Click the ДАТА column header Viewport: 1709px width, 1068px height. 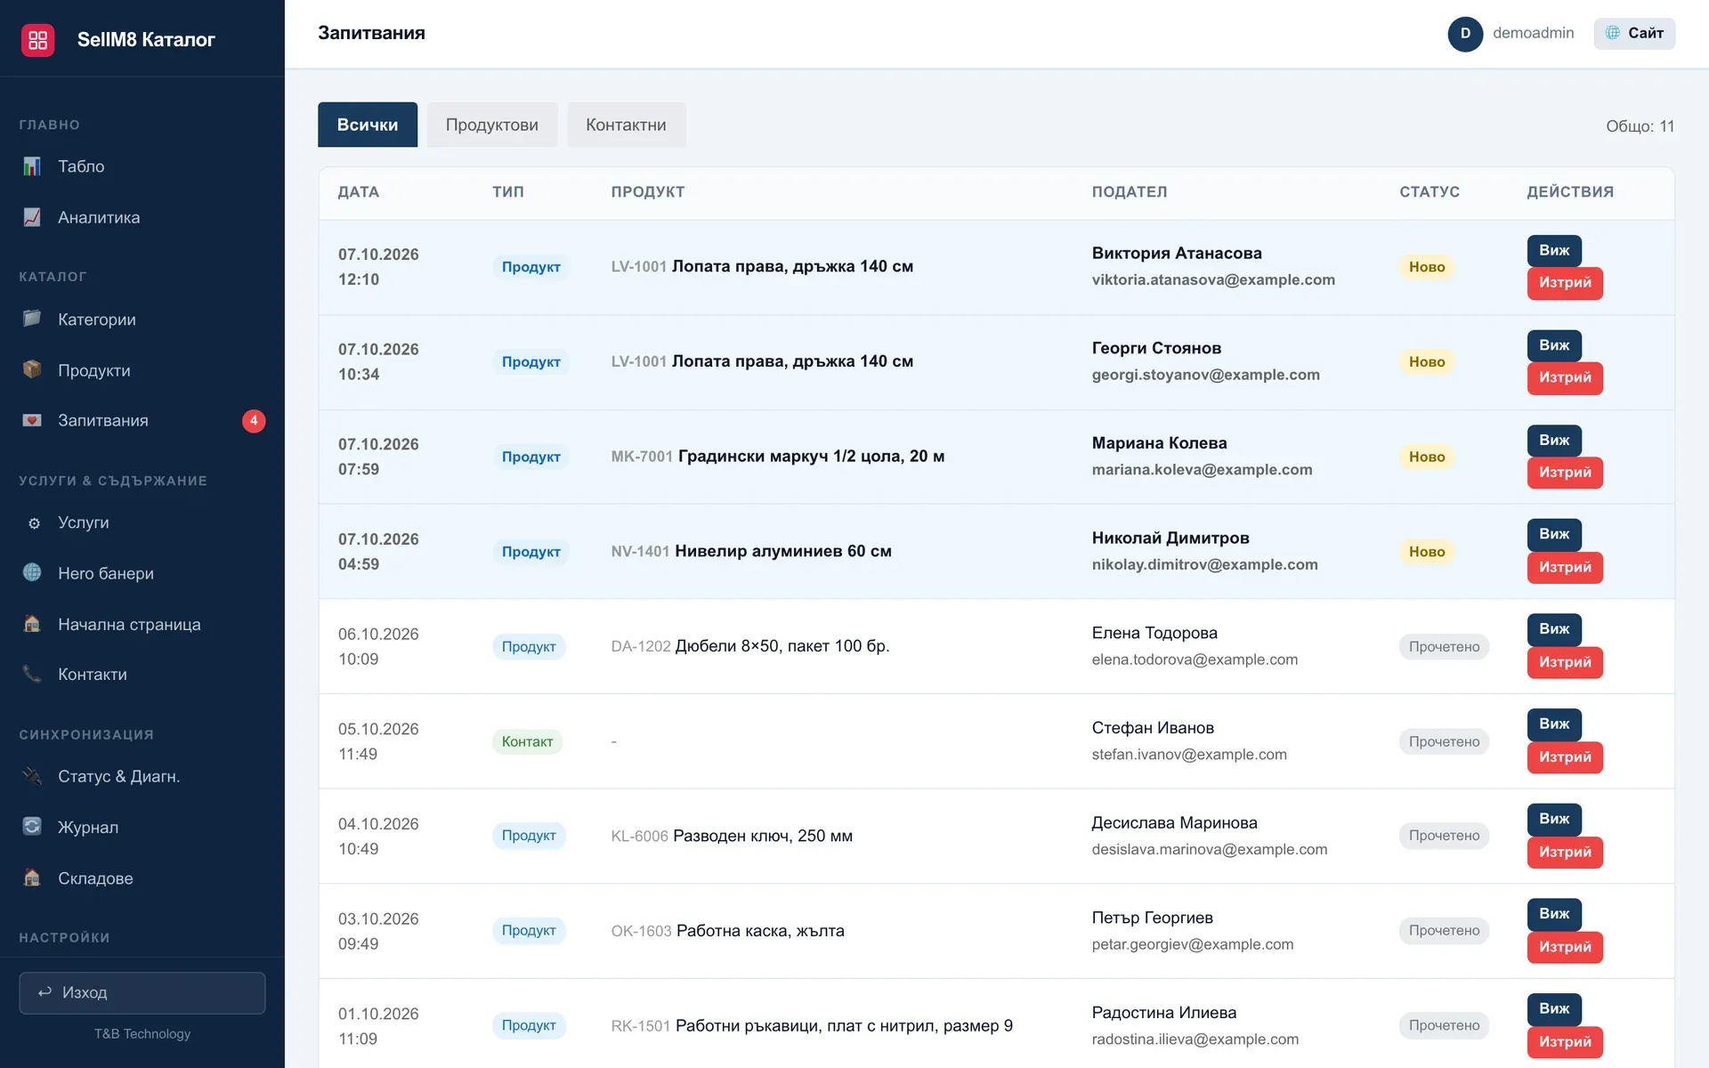359,192
